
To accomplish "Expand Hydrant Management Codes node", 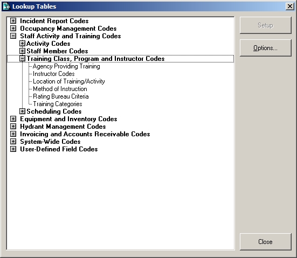I will tap(13, 127).
